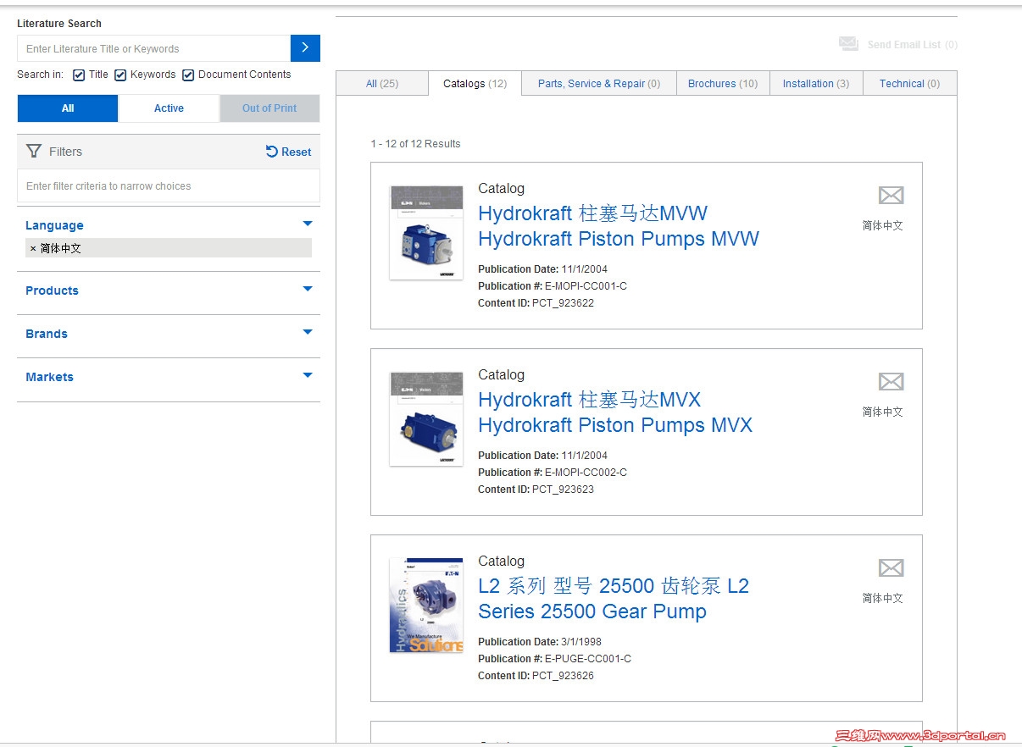Switch to the Catalogs (12) tab
1022x747 pixels.
[x=475, y=83]
